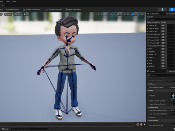Pause the animation playback
The height and width of the screenshot is (131, 175).
pos(141,124)
